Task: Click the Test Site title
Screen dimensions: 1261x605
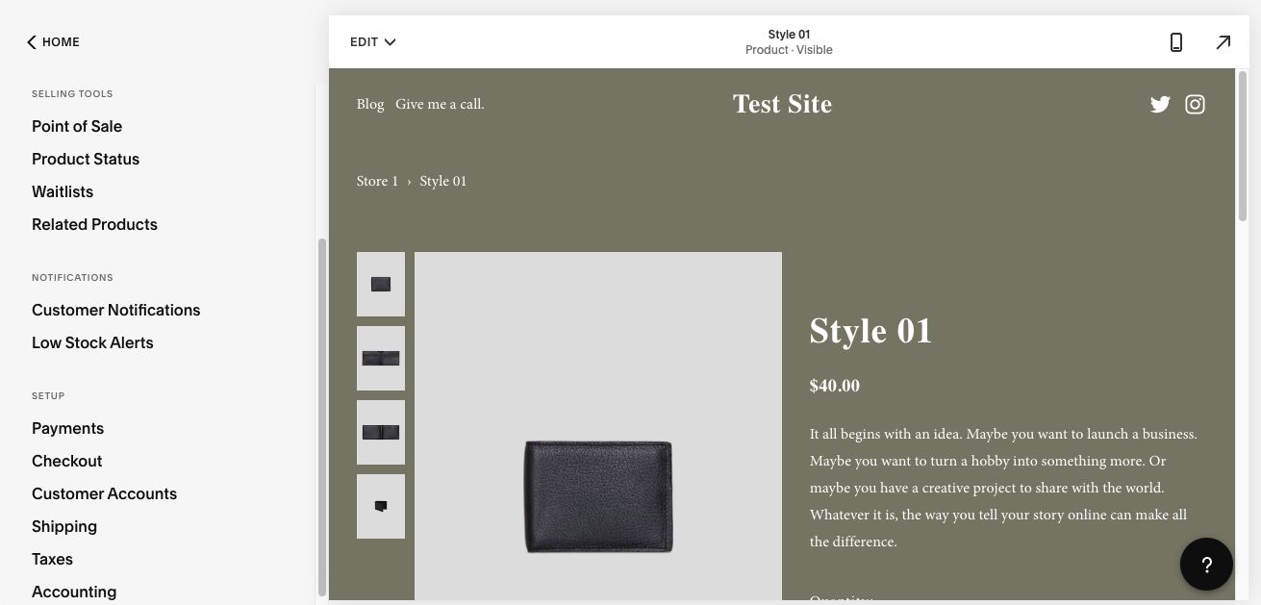Action: [x=782, y=104]
